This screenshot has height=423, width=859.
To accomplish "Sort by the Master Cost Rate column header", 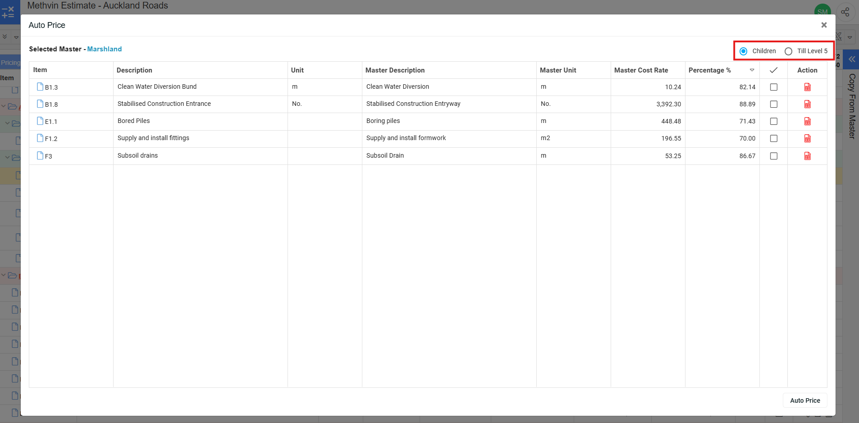I will click(641, 70).
